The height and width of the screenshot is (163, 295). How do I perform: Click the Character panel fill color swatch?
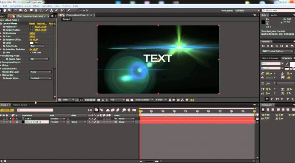click(292, 64)
